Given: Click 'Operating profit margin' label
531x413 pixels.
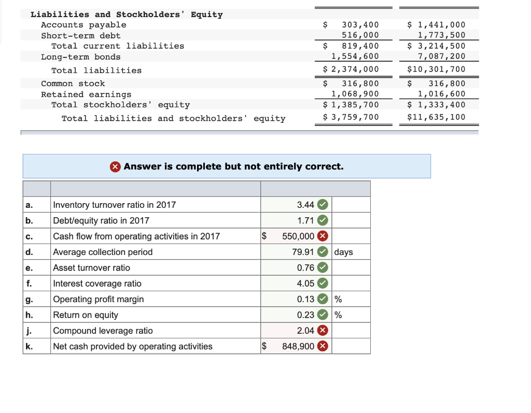Looking at the screenshot, I should coord(98,299).
